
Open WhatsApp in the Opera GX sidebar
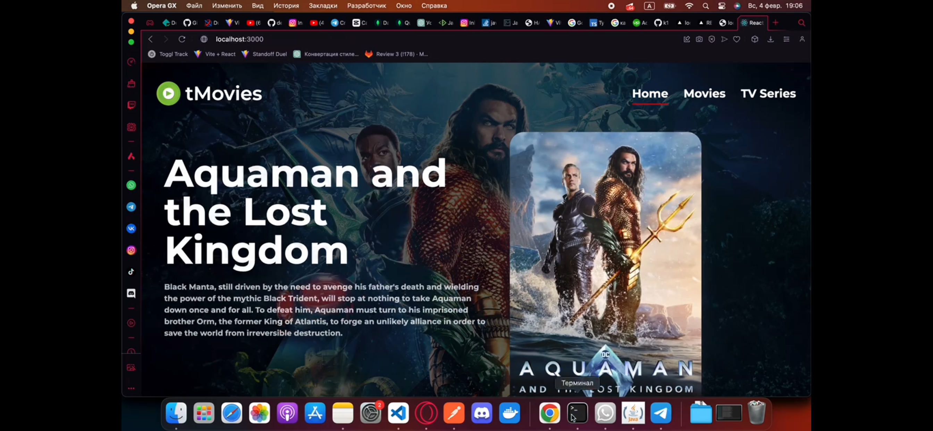[x=131, y=185]
